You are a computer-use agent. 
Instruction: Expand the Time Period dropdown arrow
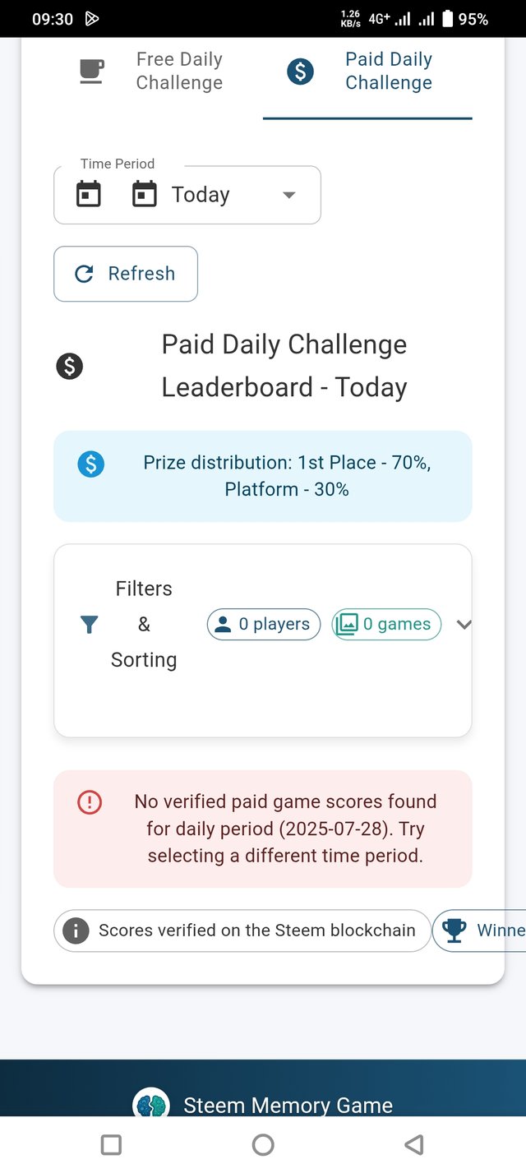coord(288,195)
